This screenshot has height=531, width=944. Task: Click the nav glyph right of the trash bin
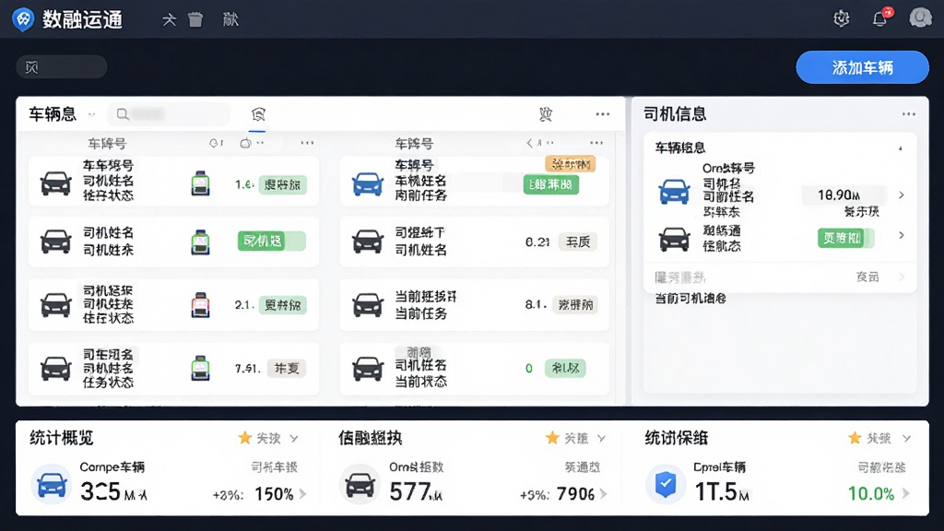230,19
